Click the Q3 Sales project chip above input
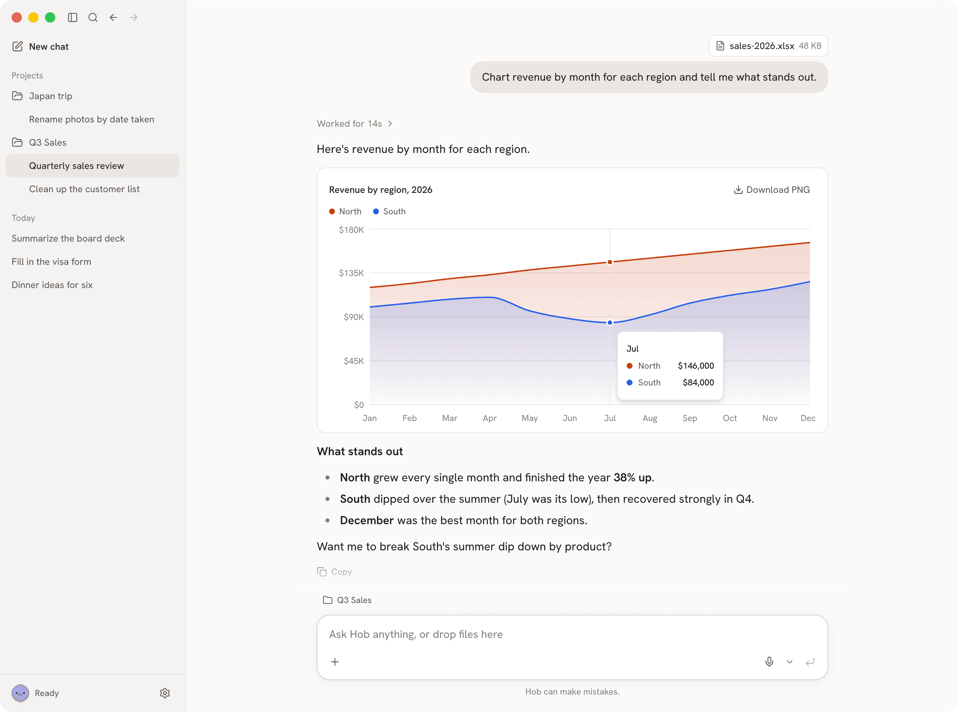 pos(347,600)
